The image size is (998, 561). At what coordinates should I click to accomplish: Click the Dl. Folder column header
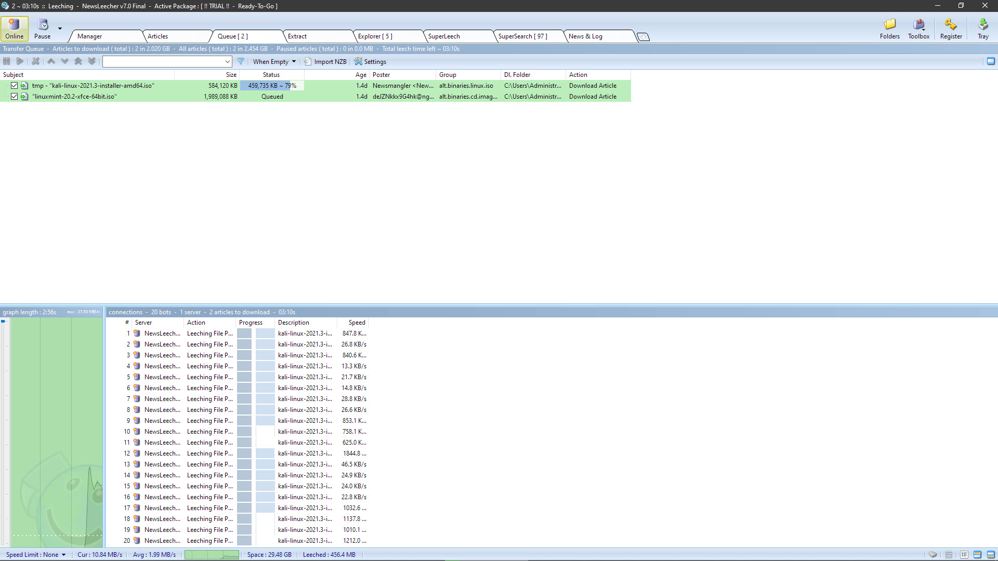534,75
